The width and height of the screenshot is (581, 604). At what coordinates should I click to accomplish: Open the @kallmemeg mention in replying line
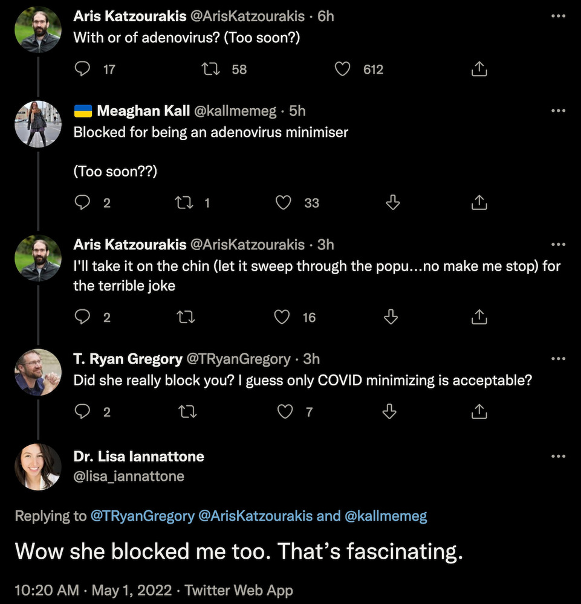point(386,516)
